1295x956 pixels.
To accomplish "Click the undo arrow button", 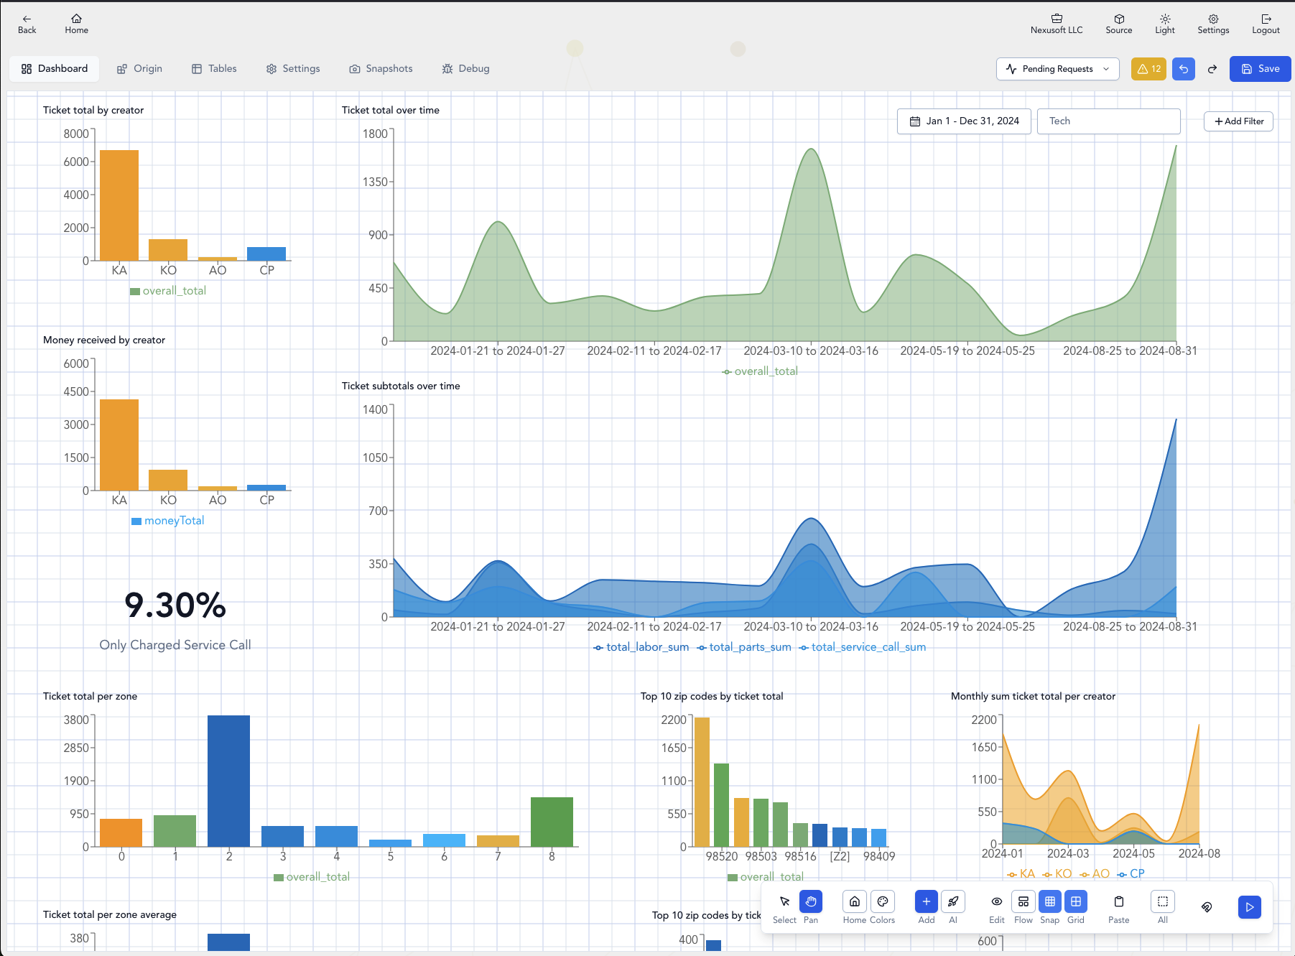I will tap(1184, 69).
